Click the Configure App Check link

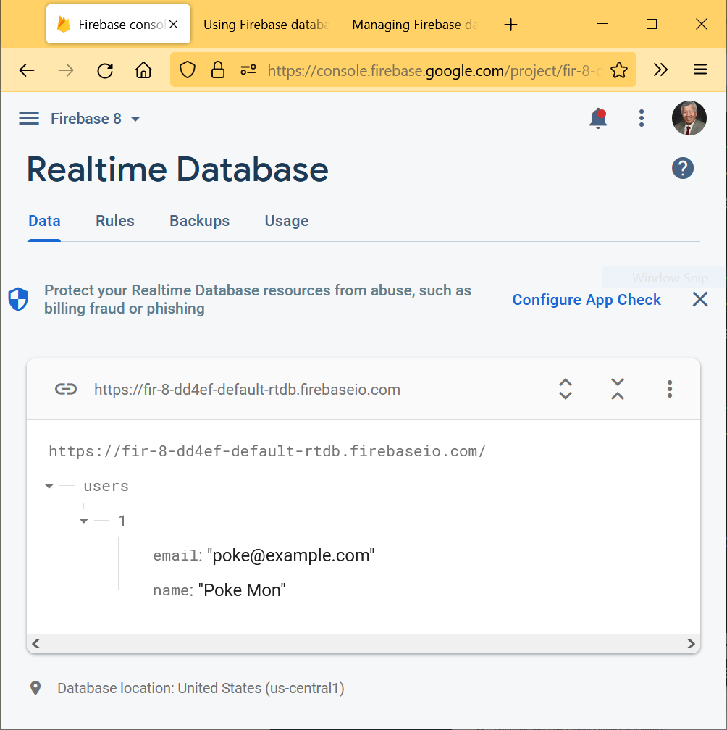(587, 300)
